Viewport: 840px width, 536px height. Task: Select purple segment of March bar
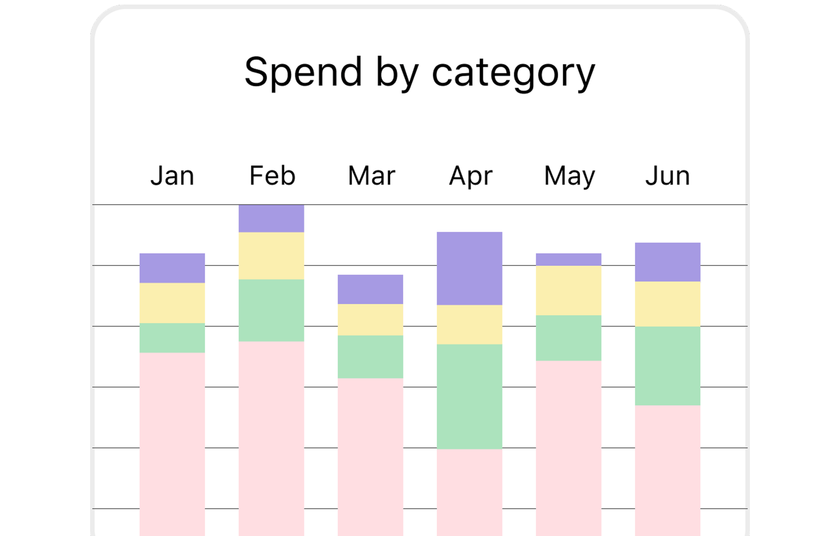click(x=370, y=289)
